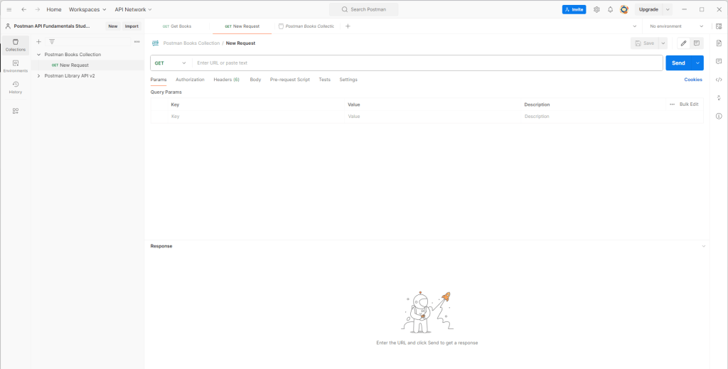Click the notifications bell icon

(610, 9)
